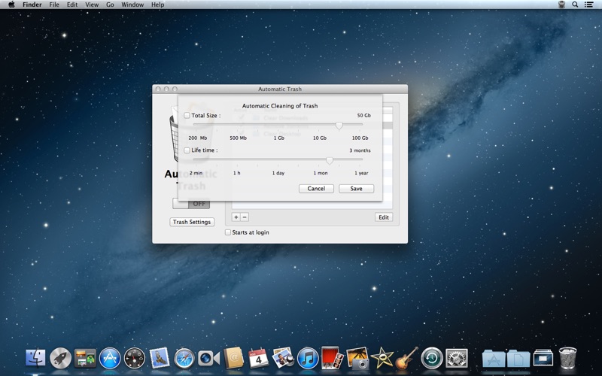Image resolution: width=602 pixels, height=376 pixels.
Task: Toggle the Automatic Trash OFF switch
Action: coord(191,204)
